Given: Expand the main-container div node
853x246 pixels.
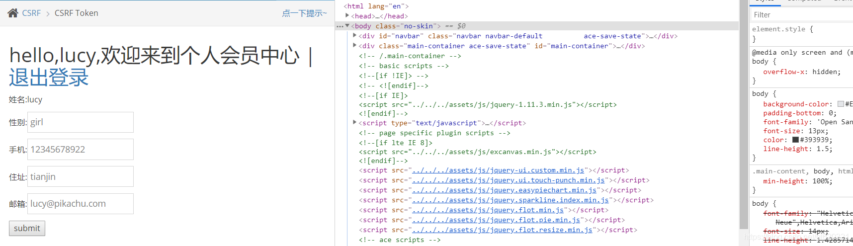Looking at the screenshot, I should 355,45.
